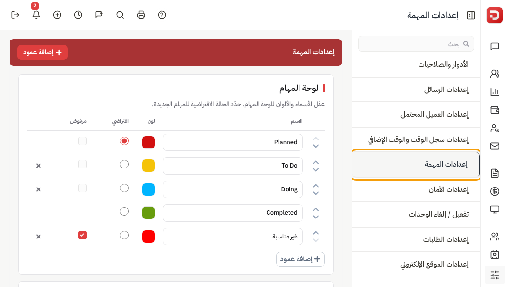Change Completed green color swatch
The height and width of the screenshot is (287, 509).
coord(149,213)
